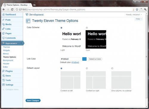Click the Dashboard home icon
The image size is (149, 109).
[4, 15]
